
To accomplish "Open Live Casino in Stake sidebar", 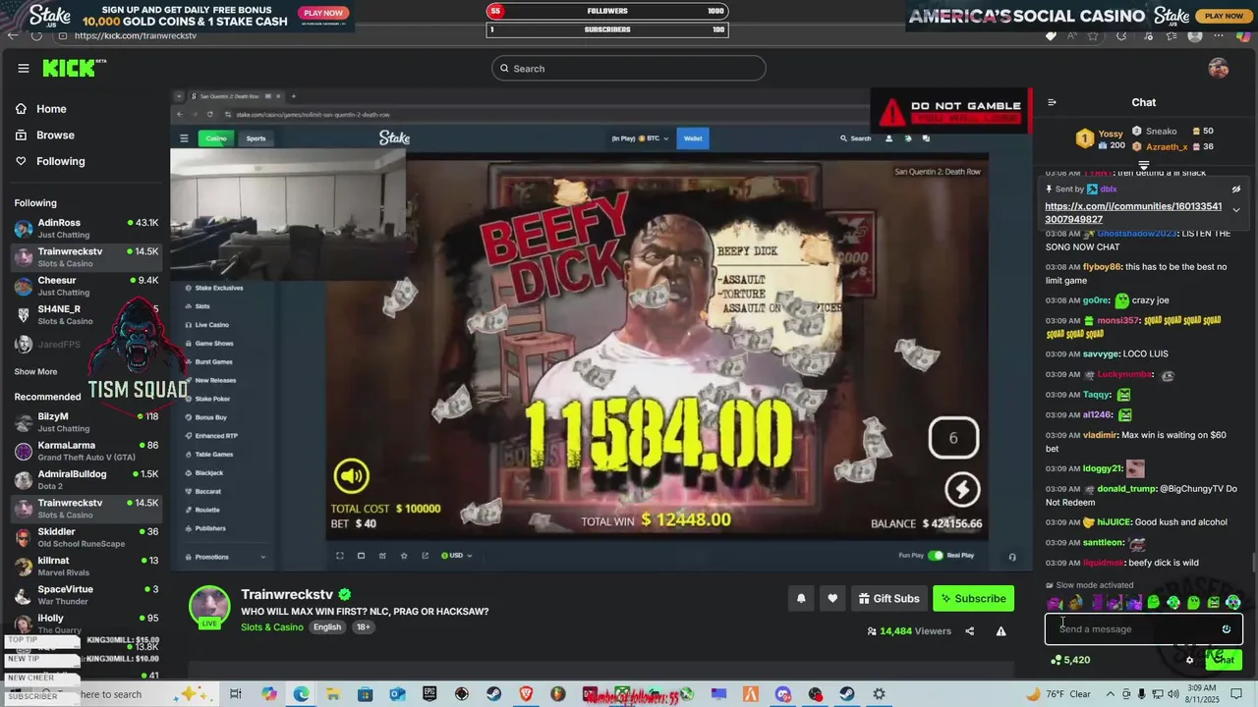I will (211, 325).
